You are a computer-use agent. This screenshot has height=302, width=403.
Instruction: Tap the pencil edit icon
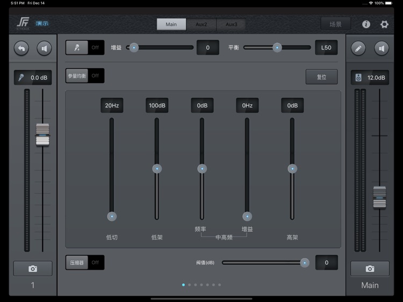click(x=358, y=48)
